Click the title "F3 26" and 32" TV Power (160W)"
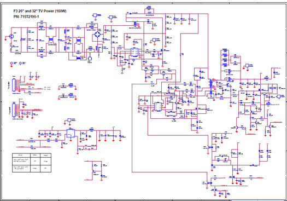Image resolution: width=287 pixels, height=201 pixels. coord(40,11)
